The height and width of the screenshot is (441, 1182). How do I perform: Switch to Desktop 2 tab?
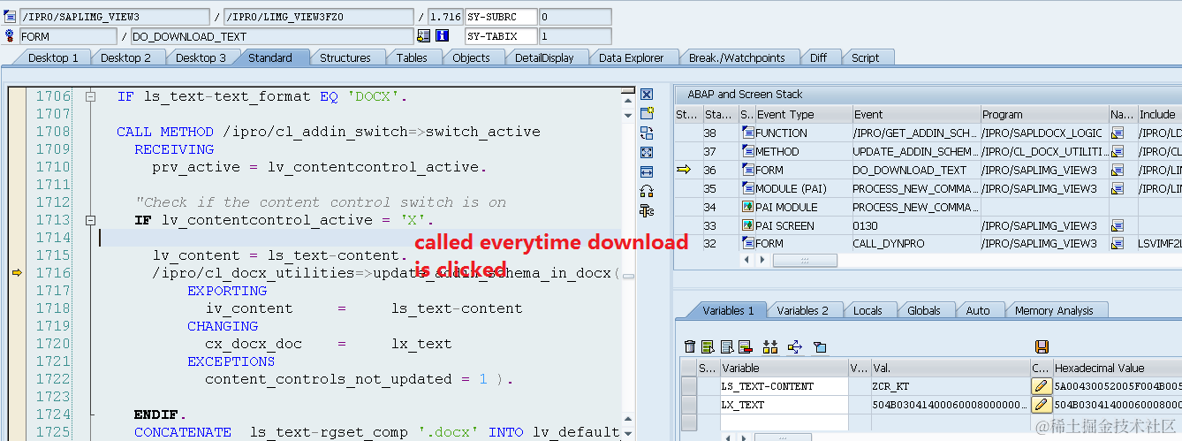(125, 57)
